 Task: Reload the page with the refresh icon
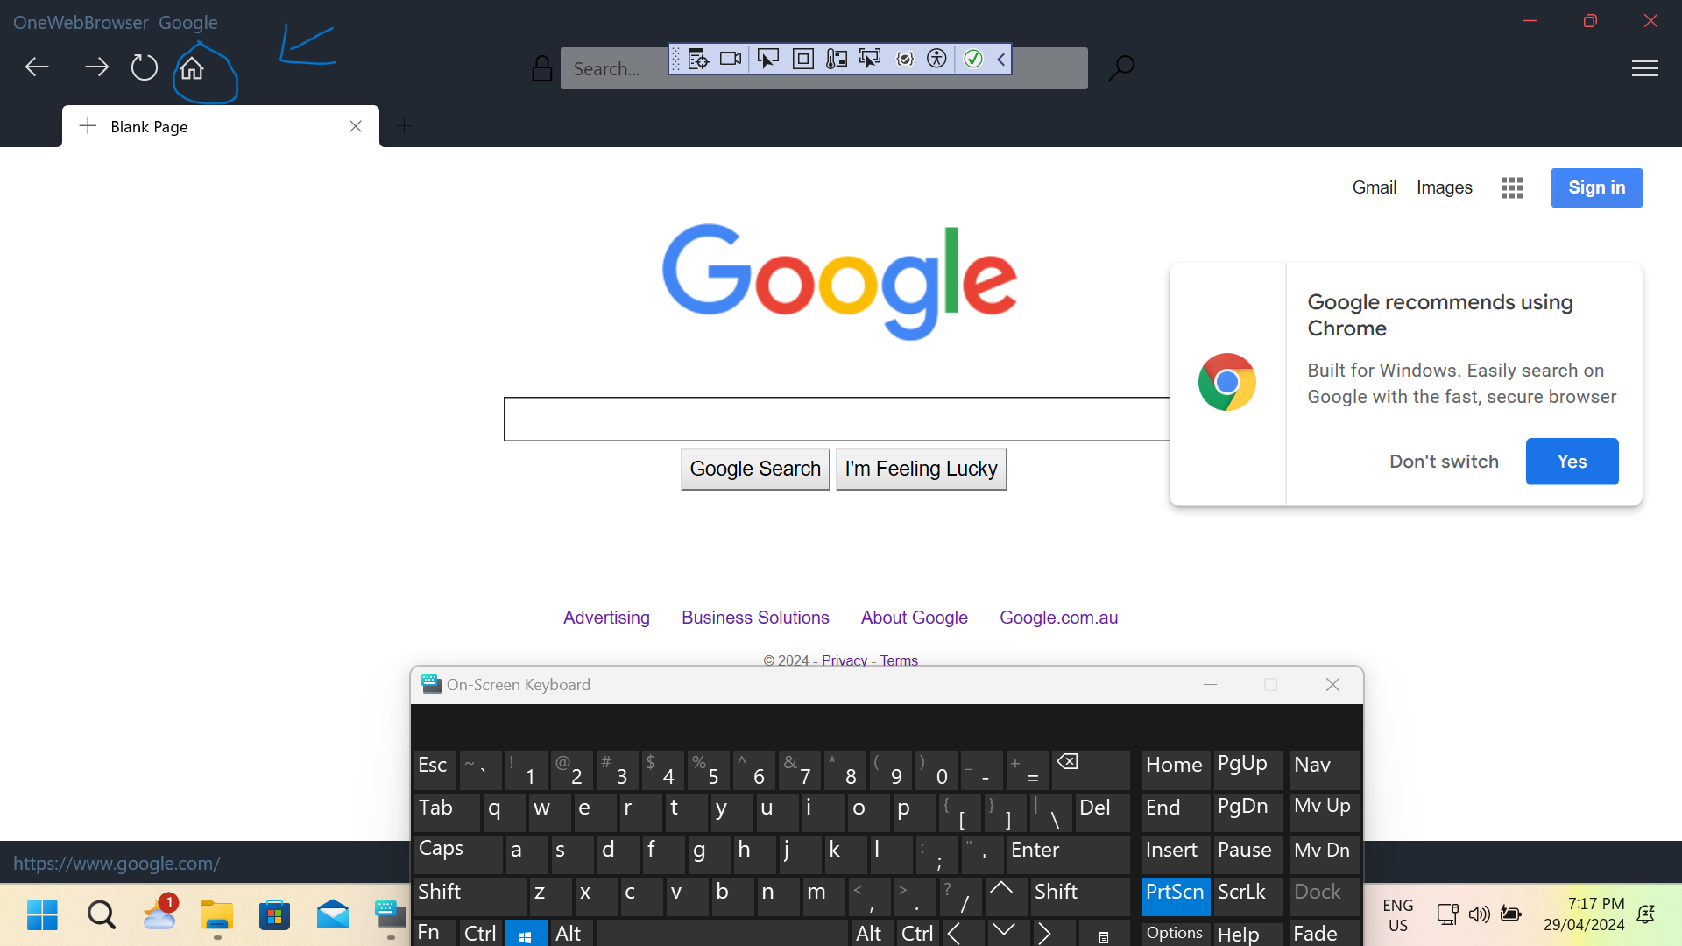click(144, 67)
